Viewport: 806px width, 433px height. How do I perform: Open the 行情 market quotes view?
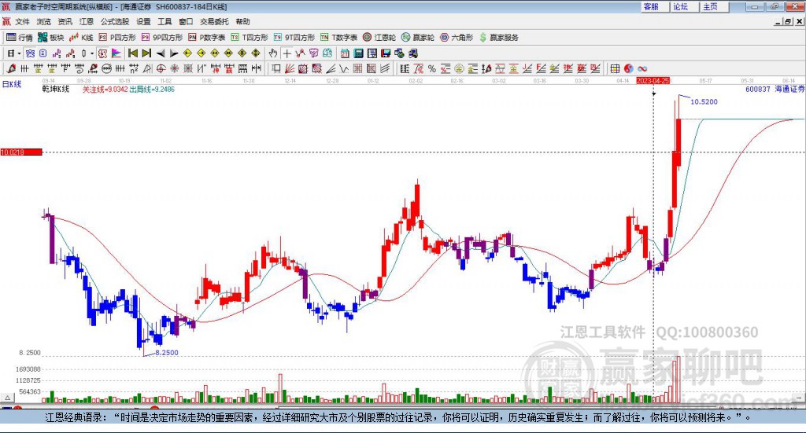tap(19, 38)
